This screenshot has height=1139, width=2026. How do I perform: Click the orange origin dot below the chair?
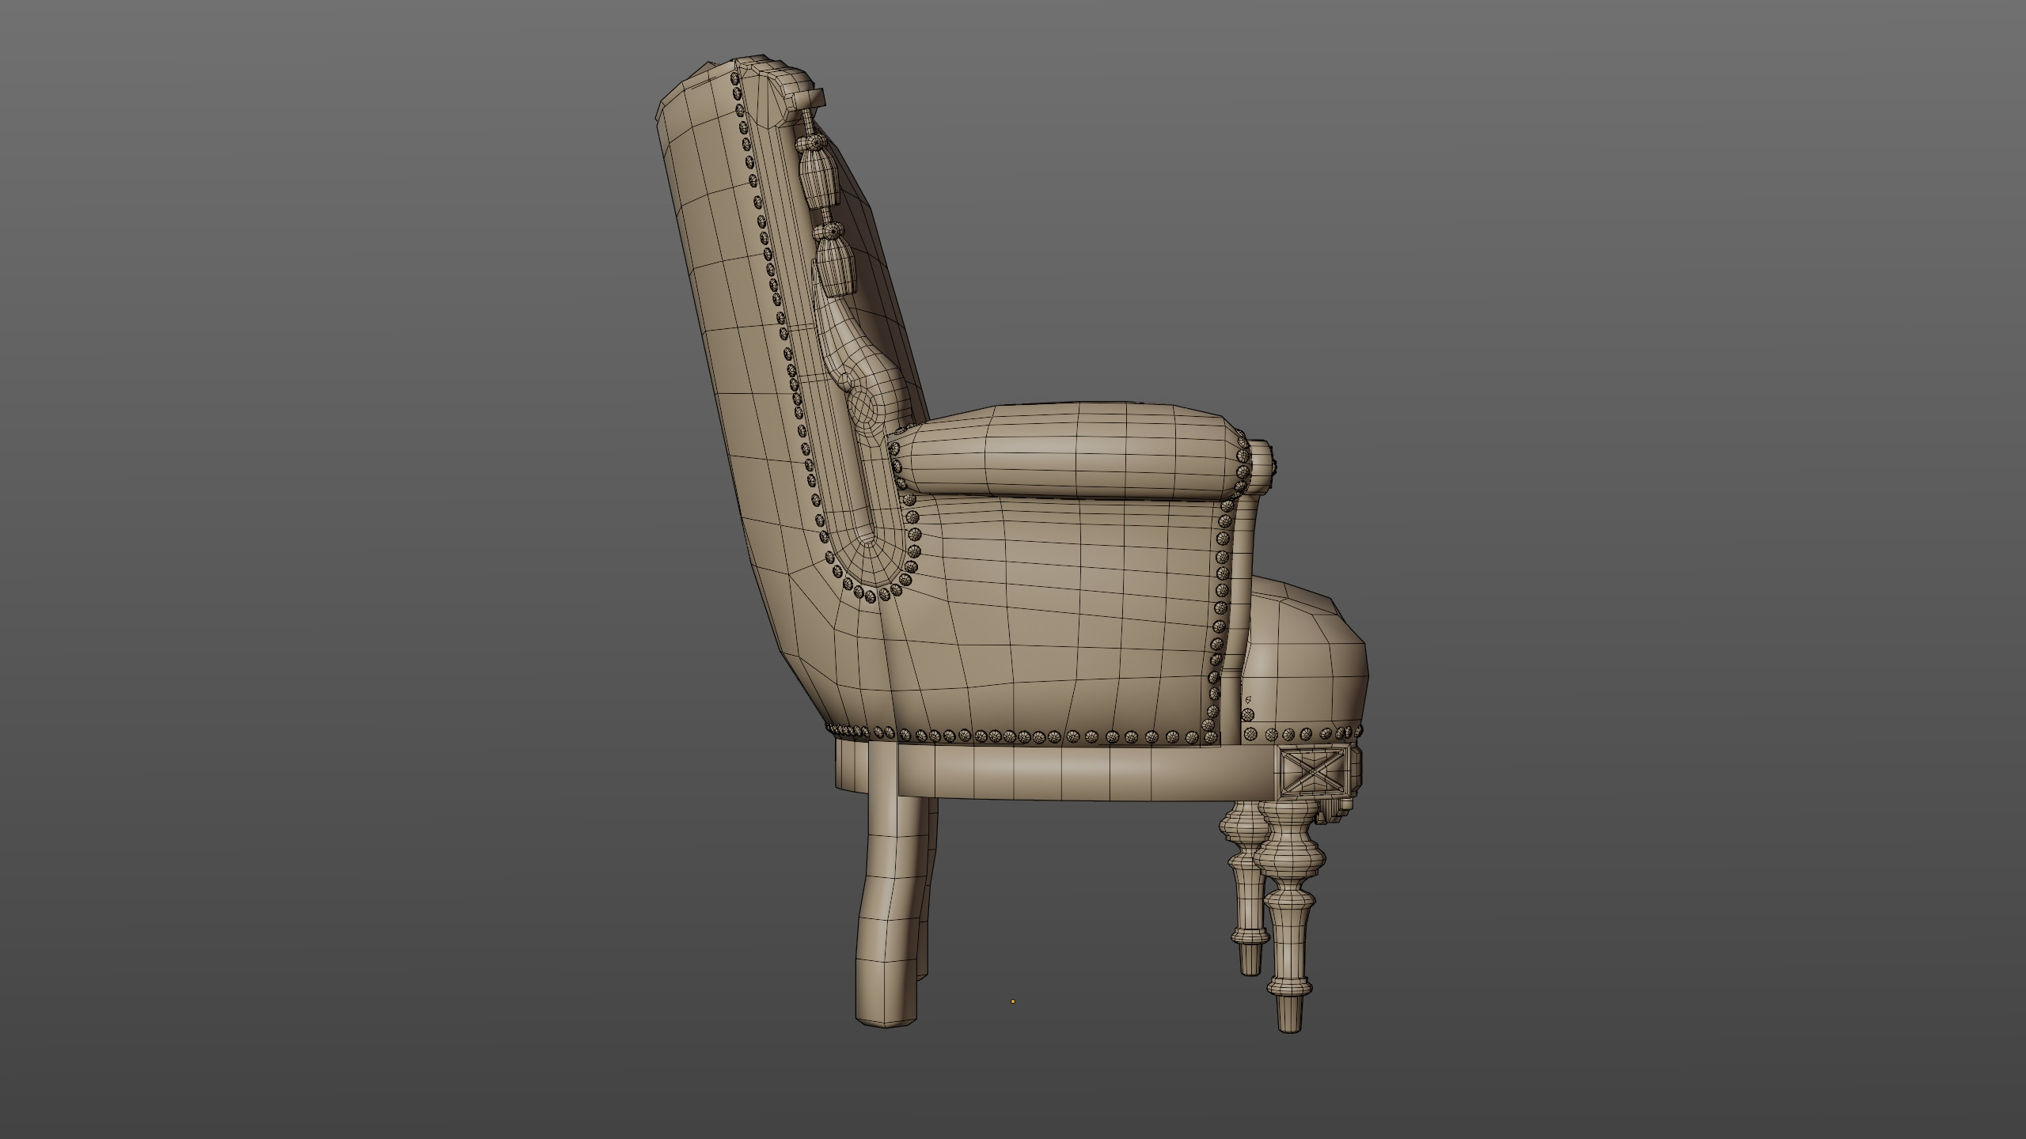pyautogui.click(x=1012, y=1001)
